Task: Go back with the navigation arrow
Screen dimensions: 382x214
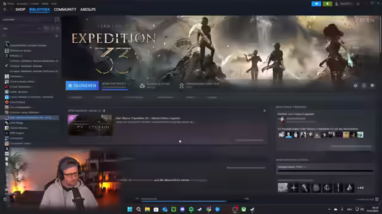Action: 5,10
